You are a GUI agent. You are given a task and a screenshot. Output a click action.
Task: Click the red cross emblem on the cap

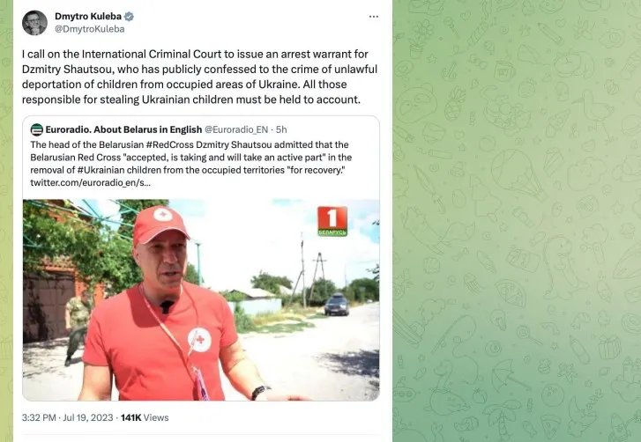[x=163, y=214]
